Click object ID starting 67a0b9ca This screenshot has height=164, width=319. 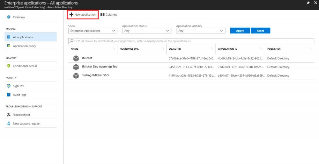[192, 59]
